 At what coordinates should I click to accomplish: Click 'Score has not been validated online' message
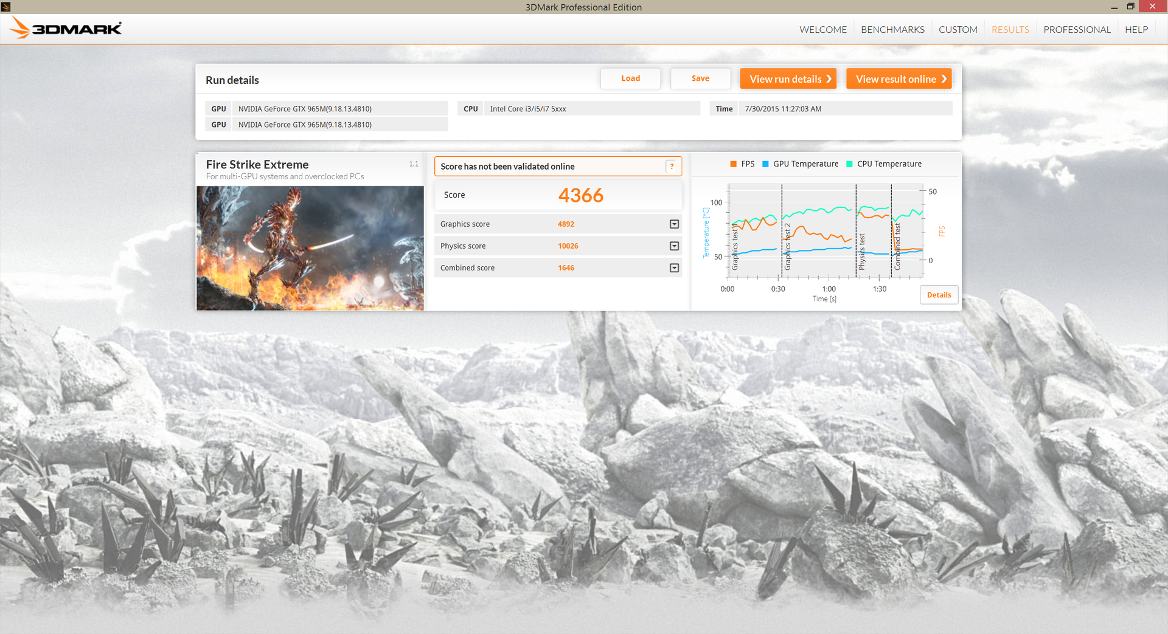(x=507, y=167)
